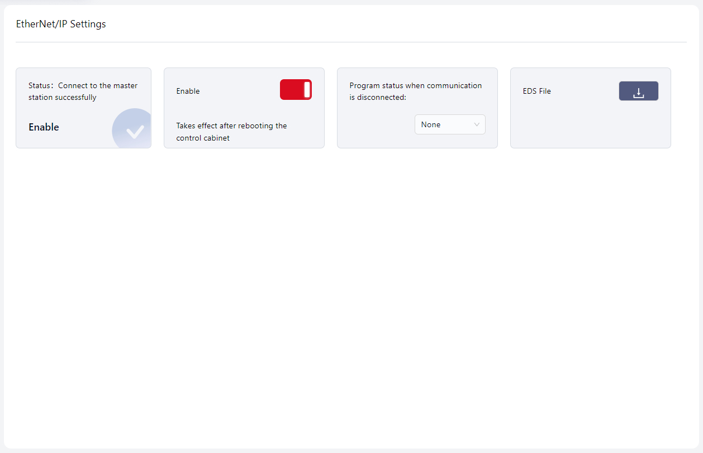Click the blank white area below the cards
703x453 pixels.
(351, 290)
